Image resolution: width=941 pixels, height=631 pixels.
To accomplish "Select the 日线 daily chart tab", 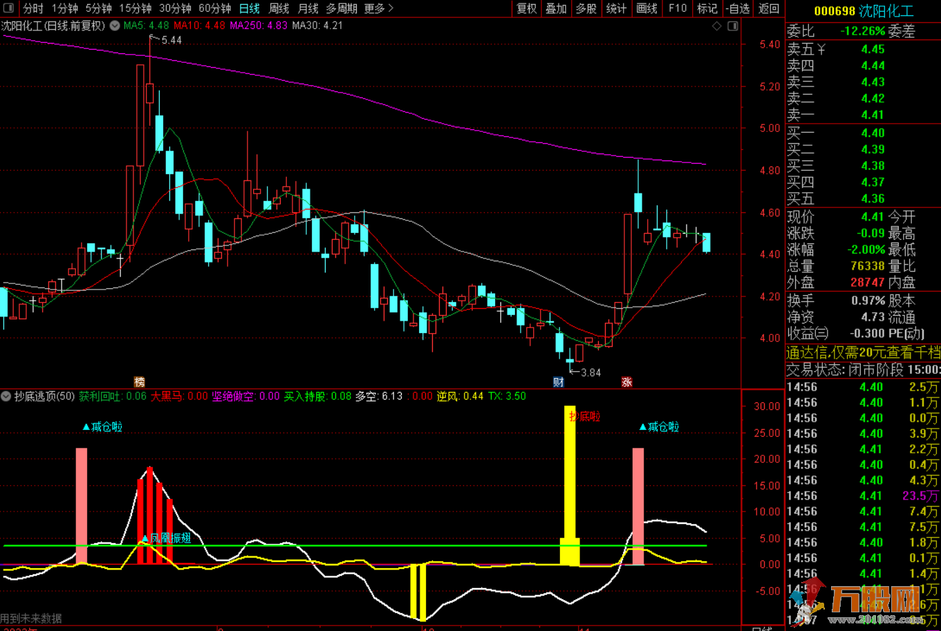I will click(x=249, y=8).
